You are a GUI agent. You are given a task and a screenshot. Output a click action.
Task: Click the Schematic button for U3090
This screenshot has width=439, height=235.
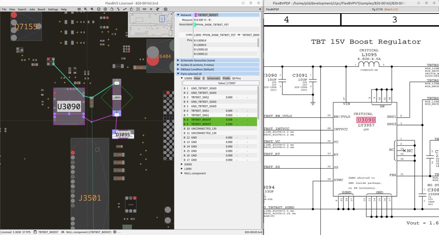click(214, 78)
